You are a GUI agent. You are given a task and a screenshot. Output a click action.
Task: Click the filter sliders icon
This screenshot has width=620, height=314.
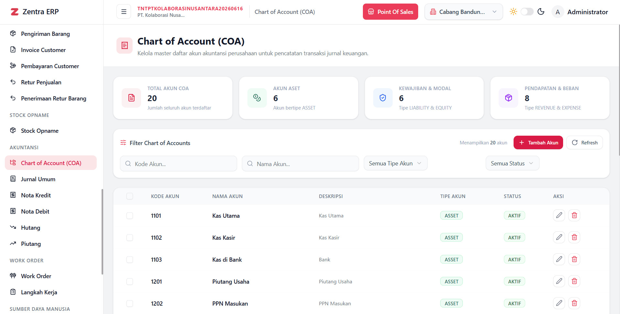click(x=123, y=142)
